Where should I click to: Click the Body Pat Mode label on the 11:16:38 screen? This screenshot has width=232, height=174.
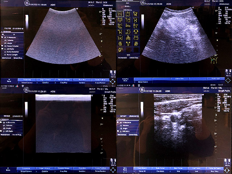125,80
